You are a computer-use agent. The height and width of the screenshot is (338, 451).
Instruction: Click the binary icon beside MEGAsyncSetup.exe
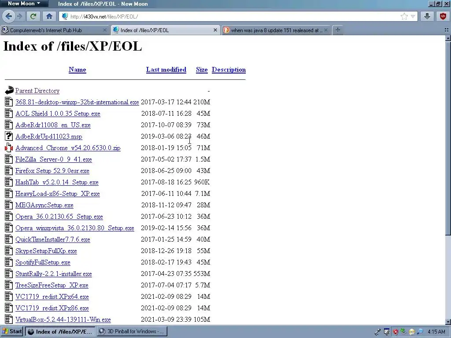[x=9, y=205]
